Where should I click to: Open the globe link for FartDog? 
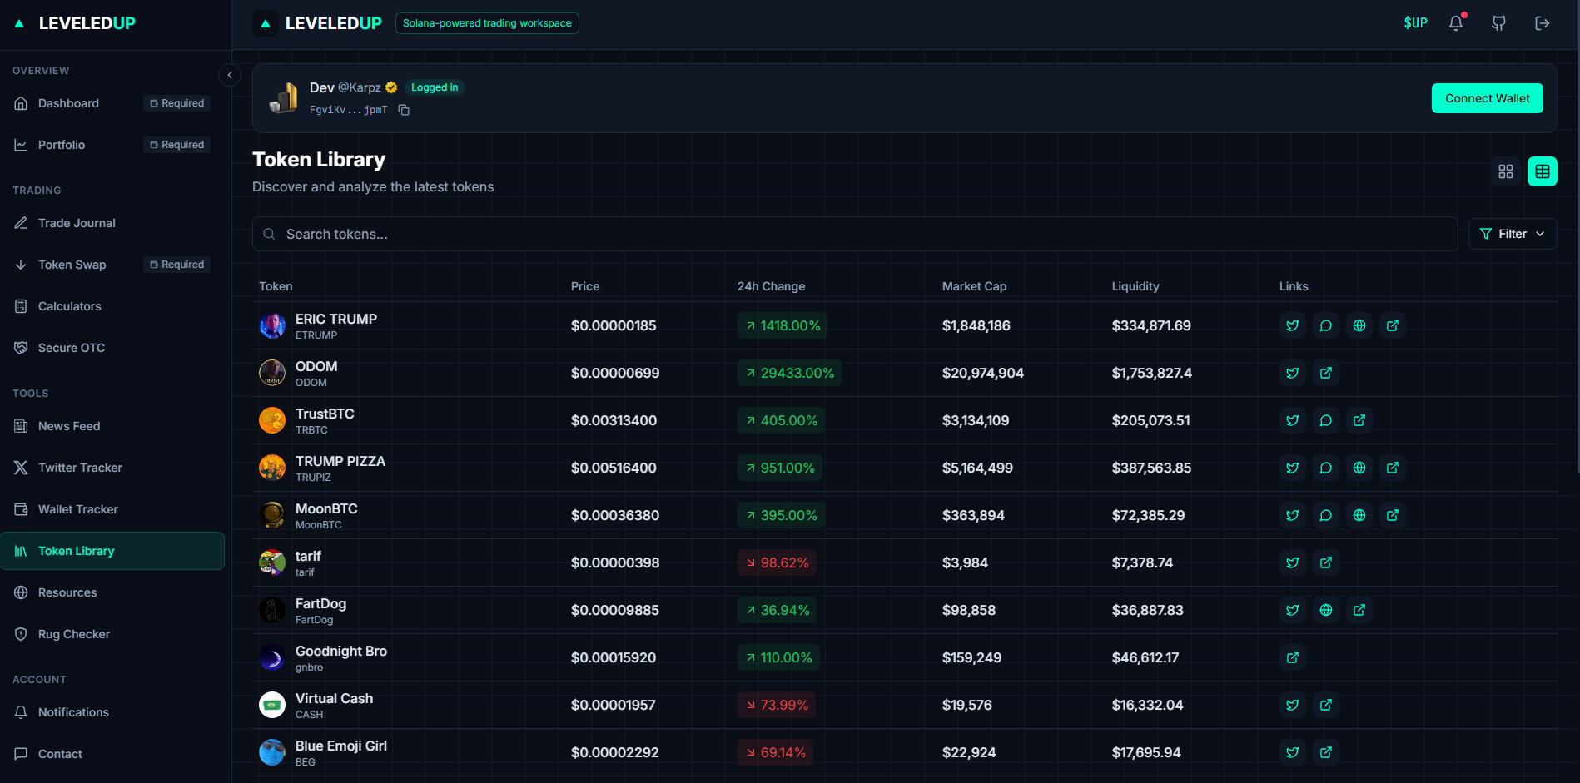click(1326, 610)
